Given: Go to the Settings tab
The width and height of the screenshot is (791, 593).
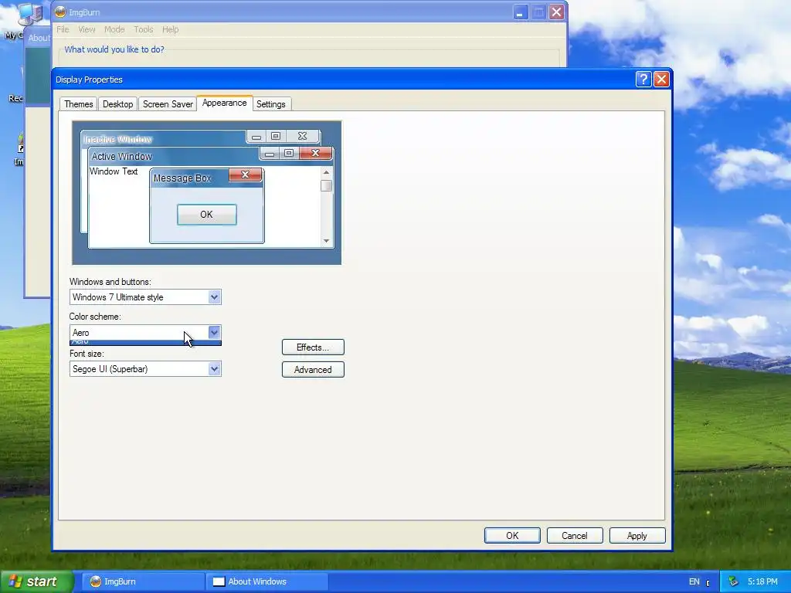Looking at the screenshot, I should click(x=271, y=104).
